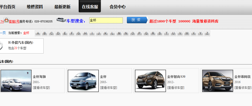Click 查看该车型 under 金杯 2003-
The height and width of the screenshot is (106, 252).
109,88
